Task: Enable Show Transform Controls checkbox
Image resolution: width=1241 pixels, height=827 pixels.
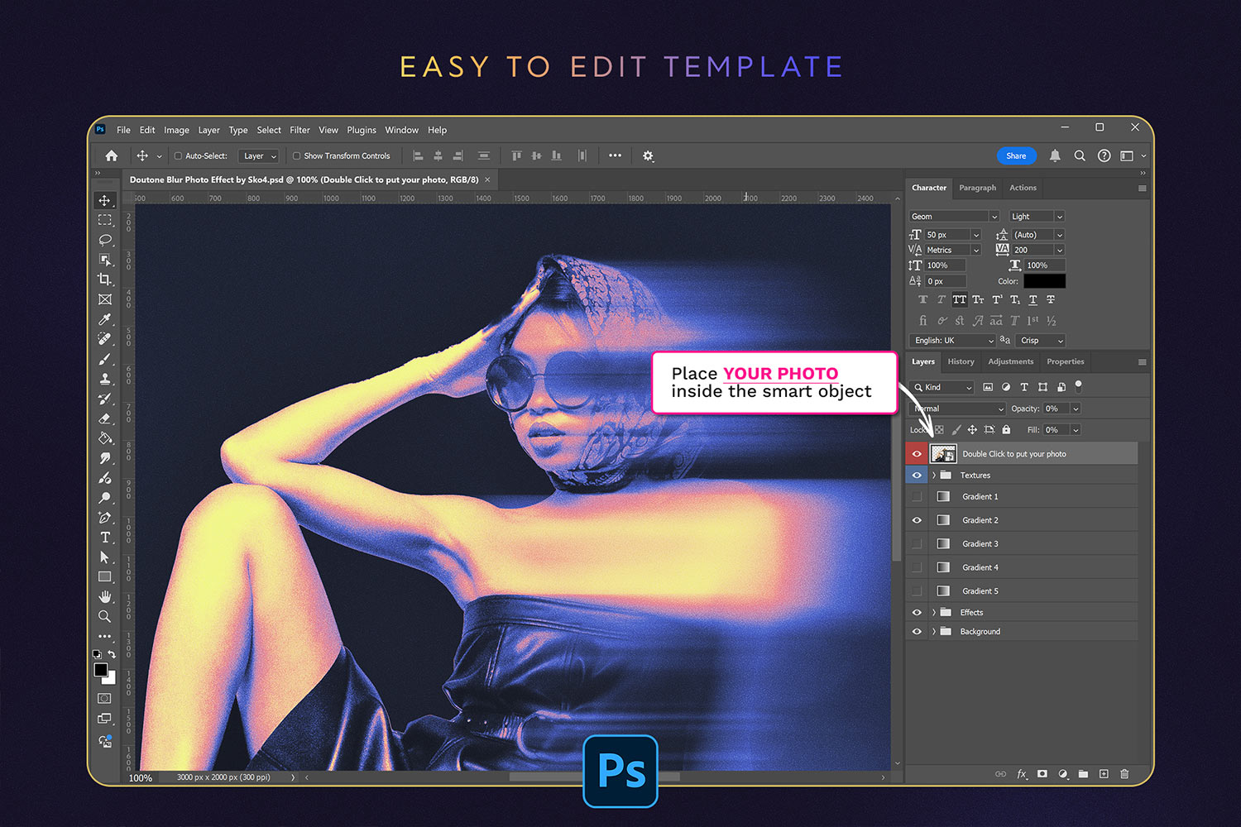Action: pyautogui.click(x=296, y=155)
